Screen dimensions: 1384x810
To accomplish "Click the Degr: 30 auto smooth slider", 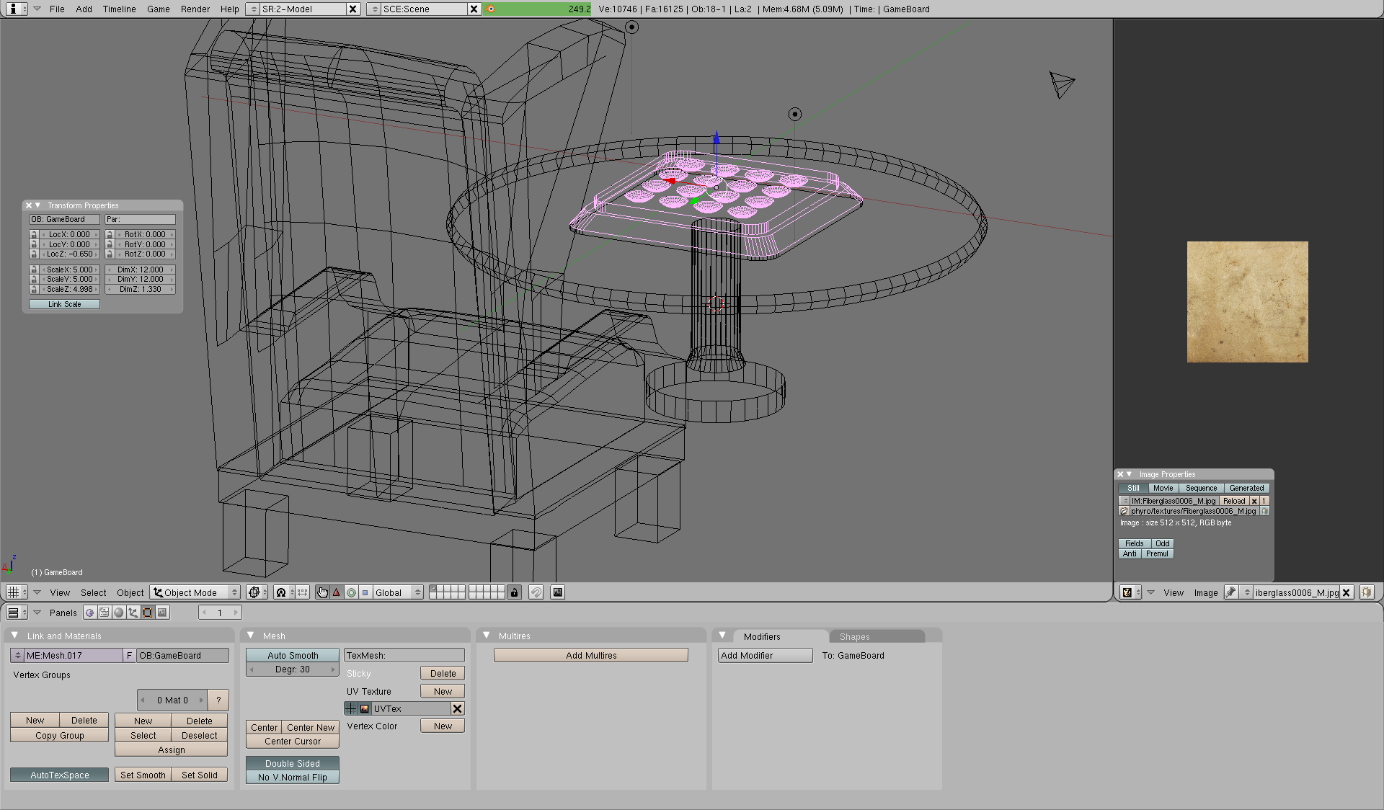I will pos(292,669).
